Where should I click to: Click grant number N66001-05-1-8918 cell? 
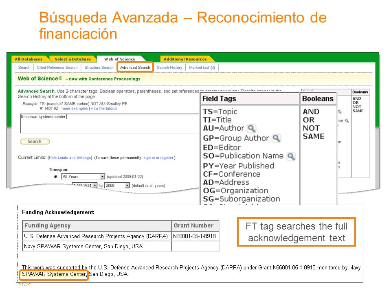[x=195, y=236]
